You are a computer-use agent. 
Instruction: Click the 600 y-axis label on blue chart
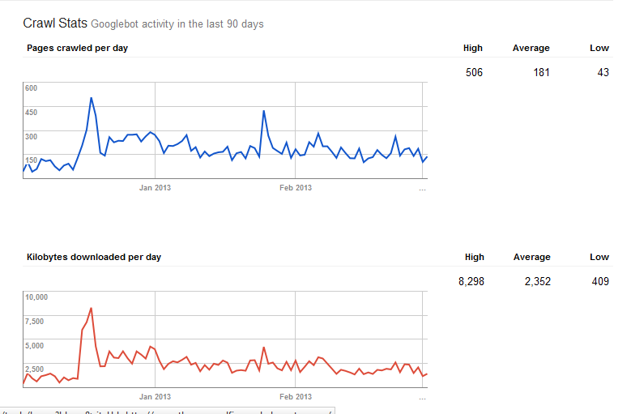coord(32,87)
